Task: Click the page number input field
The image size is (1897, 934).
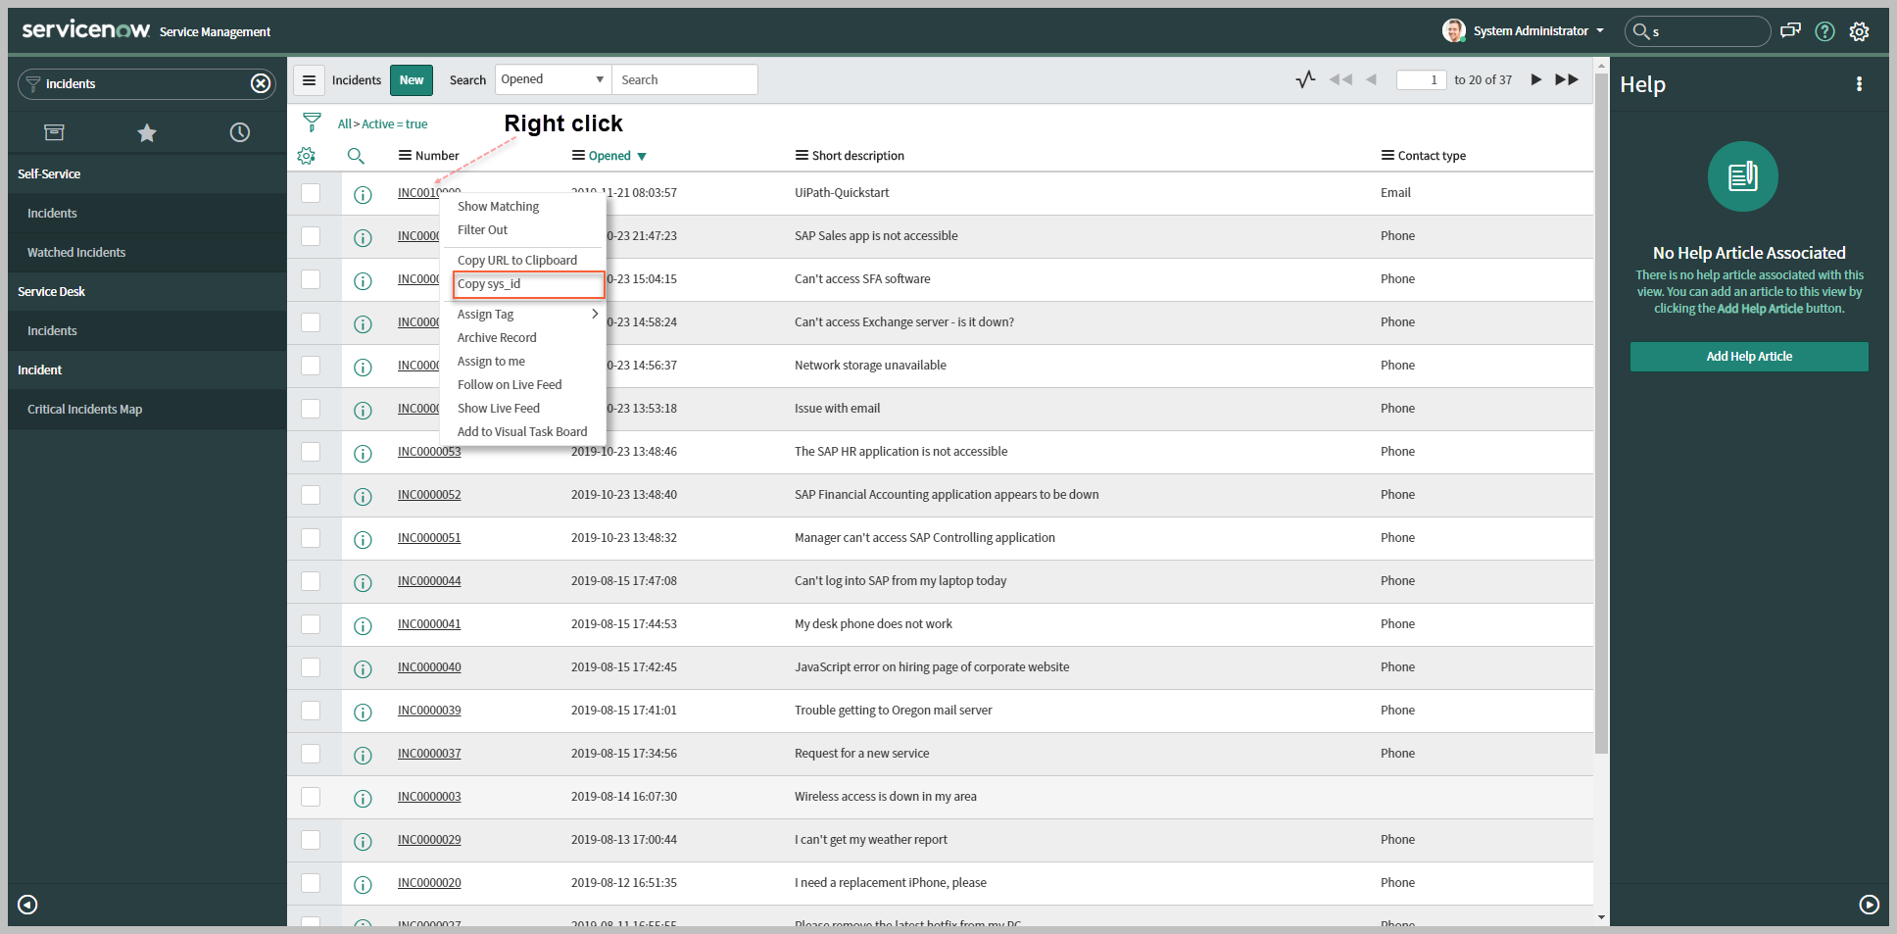Action: click(1422, 79)
